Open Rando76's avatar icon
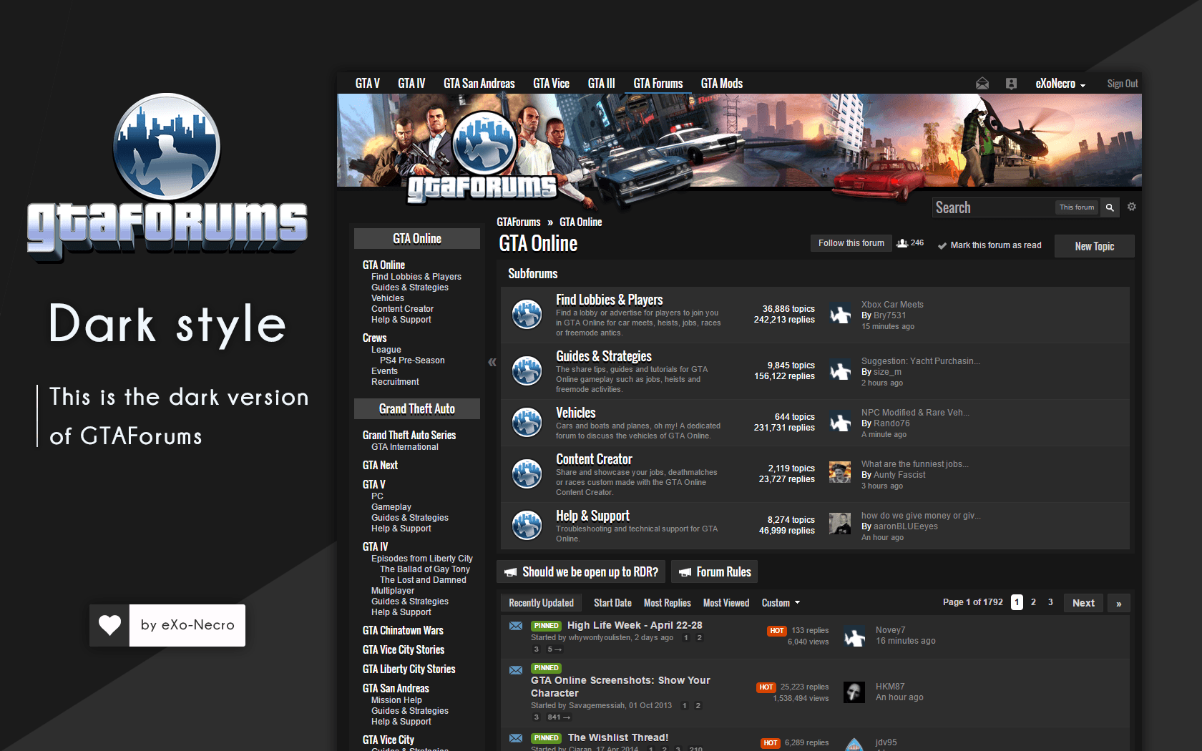Image resolution: width=1202 pixels, height=751 pixels. point(840,422)
